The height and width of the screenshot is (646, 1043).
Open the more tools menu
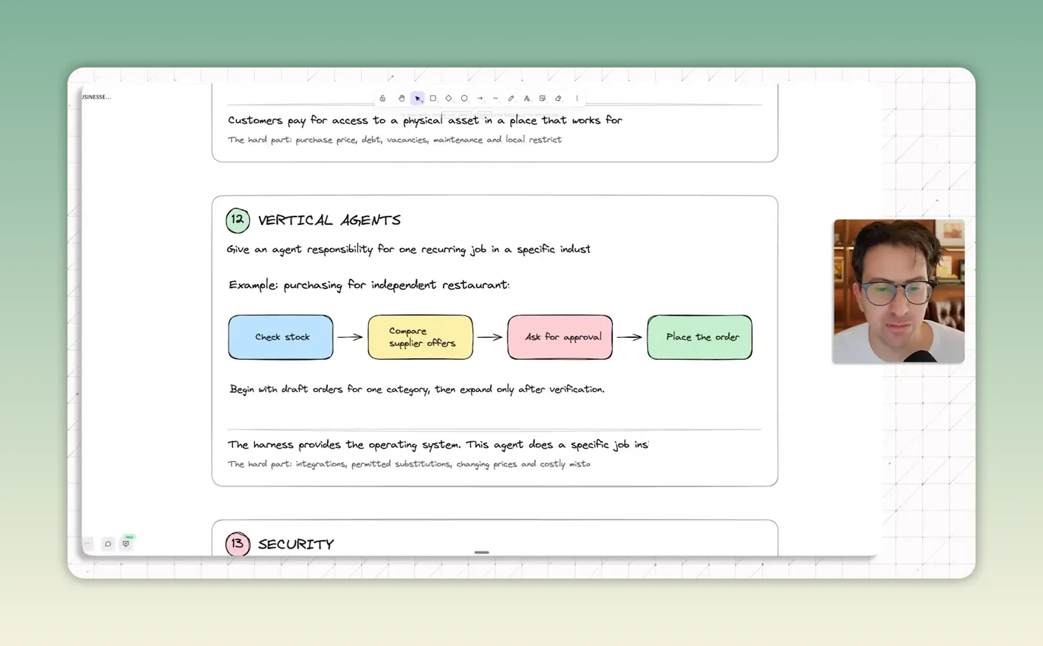coord(577,99)
